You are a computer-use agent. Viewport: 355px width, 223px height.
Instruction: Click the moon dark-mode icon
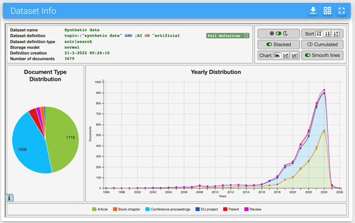(x=285, y=33)
